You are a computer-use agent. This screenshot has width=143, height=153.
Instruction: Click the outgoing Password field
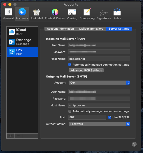point(99,99)
